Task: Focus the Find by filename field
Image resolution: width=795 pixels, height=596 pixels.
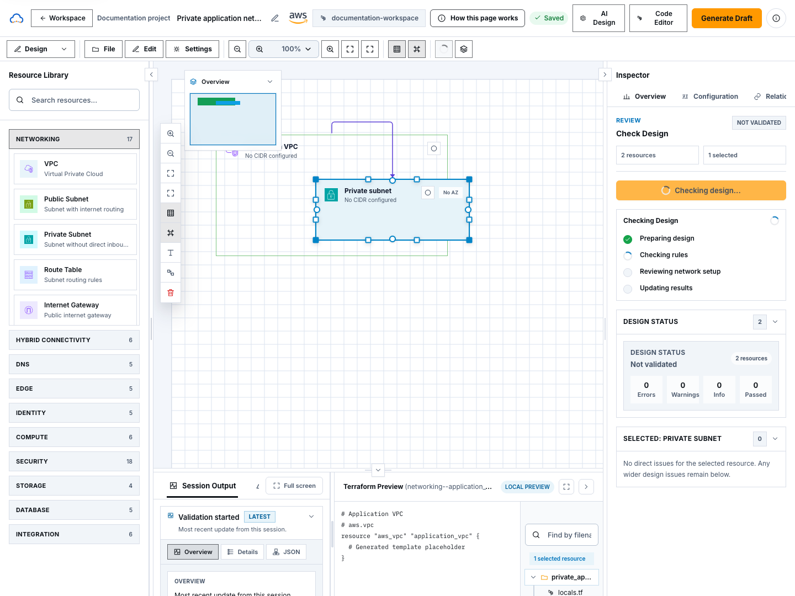Action: tap(561, 535)
